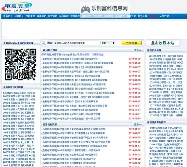The height and width of the screenshot is (167, 187).
Task: Open 最新电影下载 link for《冰封侠:时空行者》
Action: (x=76, y=97)
